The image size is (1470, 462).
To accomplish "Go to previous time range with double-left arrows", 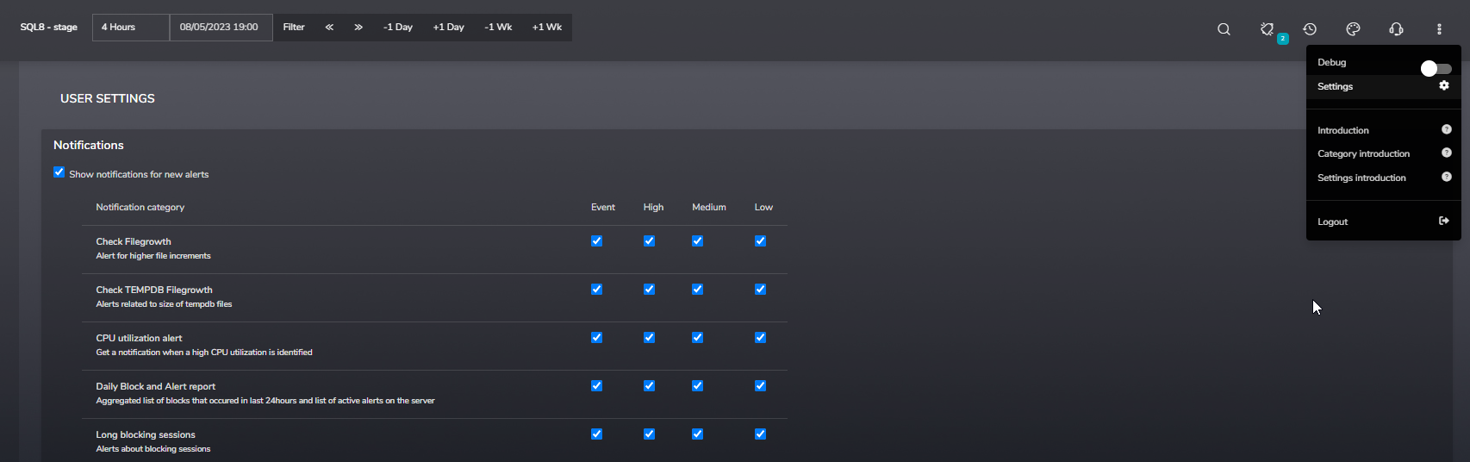I will pyautogui.click(x=329, y=28).
